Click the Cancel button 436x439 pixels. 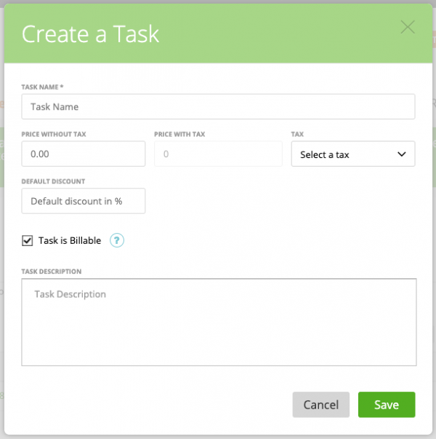(x=321, y=405)
